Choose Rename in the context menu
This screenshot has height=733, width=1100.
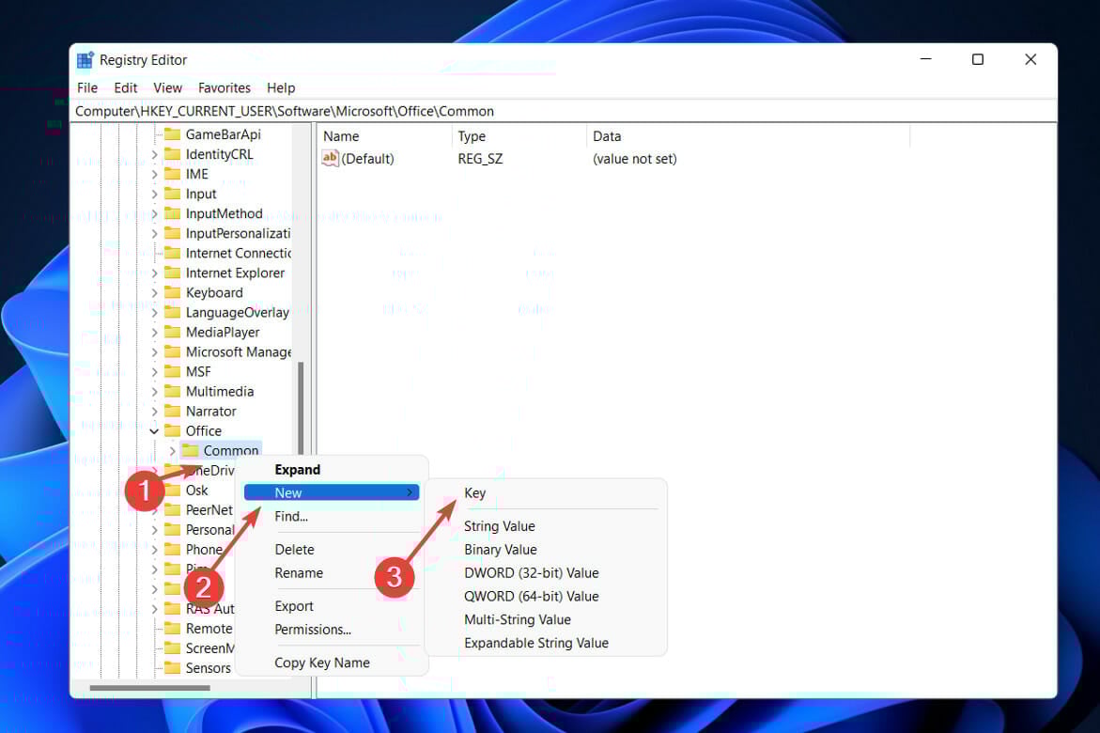(331, 573)
